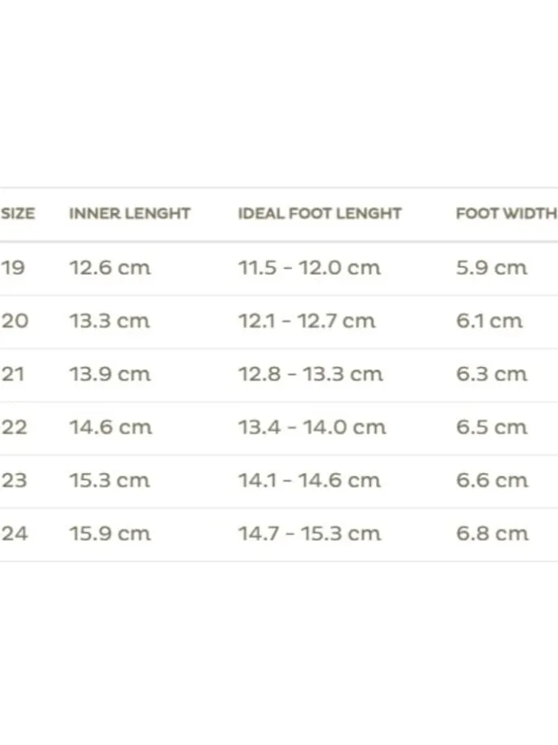
Task: Click the 6.5 cm foot width value
Action: (492, 427)
